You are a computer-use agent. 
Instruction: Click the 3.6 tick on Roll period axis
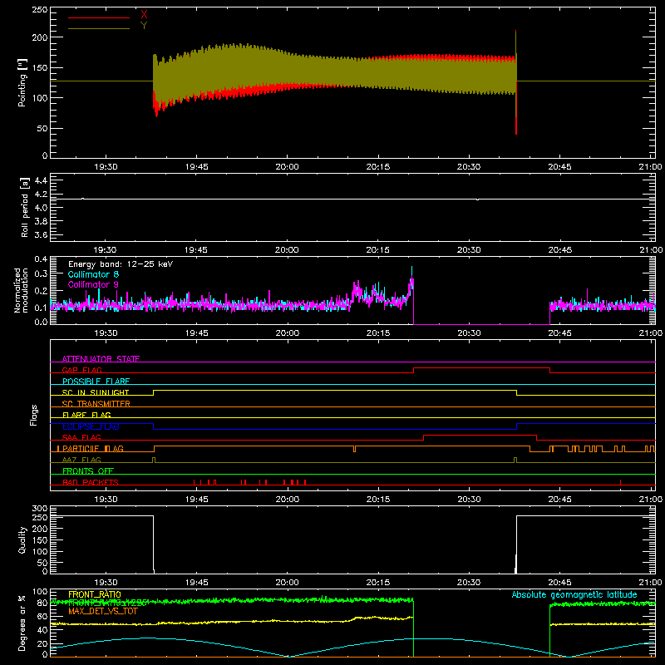(41, 234)
